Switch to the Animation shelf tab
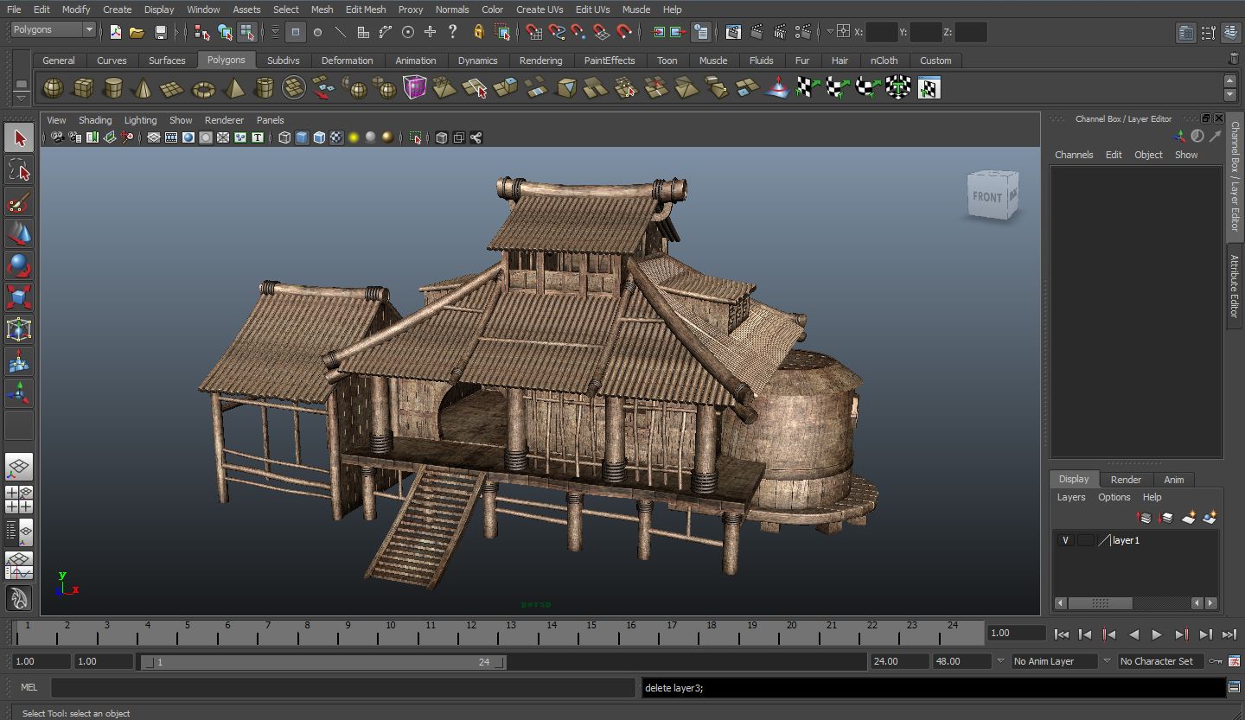Image resolution: width=1245 pixels, height=720 pixels. pyautogui.click(x=416, y=61)
